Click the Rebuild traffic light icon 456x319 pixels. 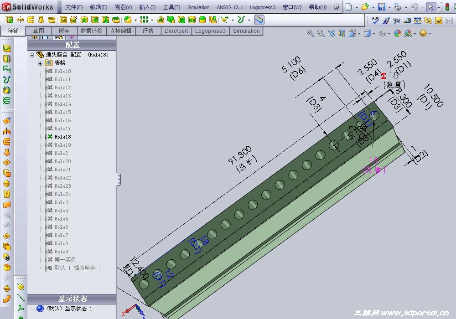447,7
